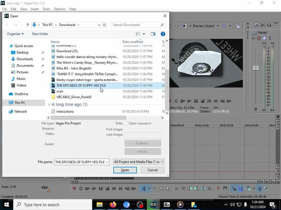The width and height of the screenshot is (281, 210).
Task: Open the File menu
Action: 4,9
